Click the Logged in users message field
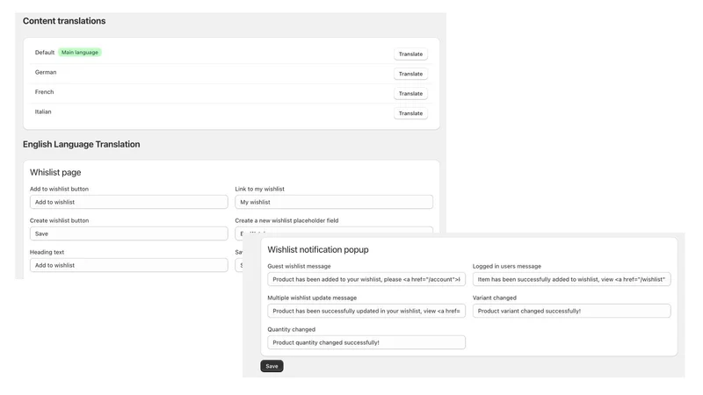Viewport: 703px width, 395px height. [572, 279]
